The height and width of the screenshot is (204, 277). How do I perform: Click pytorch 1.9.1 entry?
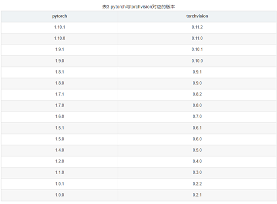click(60, 49)
